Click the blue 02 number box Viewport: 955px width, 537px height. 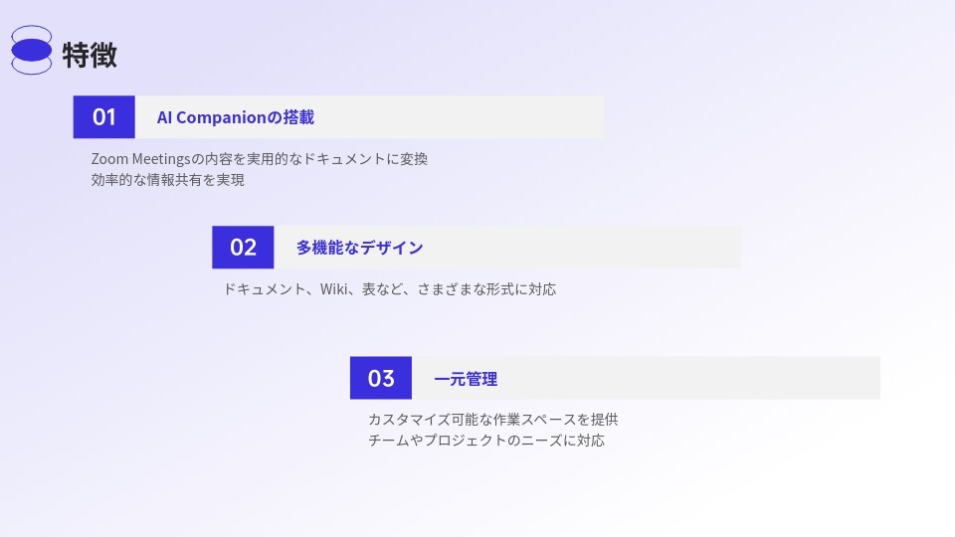pos(243,248)
